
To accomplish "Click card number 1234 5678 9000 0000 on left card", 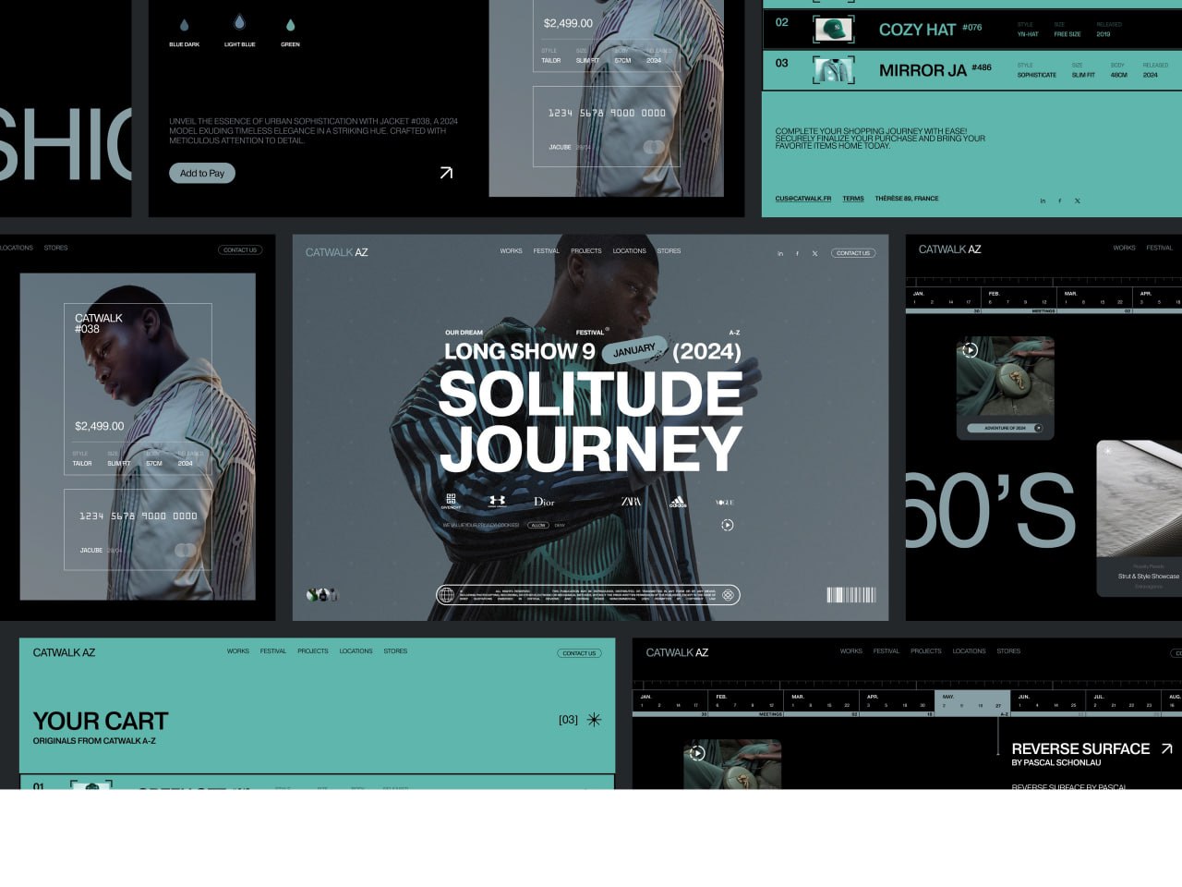I will click(139, 516).
